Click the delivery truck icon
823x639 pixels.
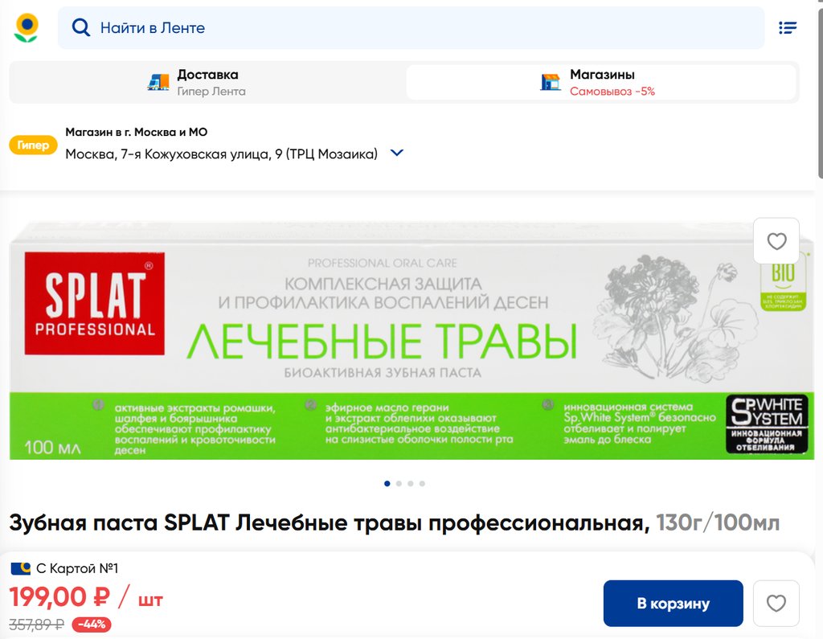pyautogui.click(x=158, y=83)
